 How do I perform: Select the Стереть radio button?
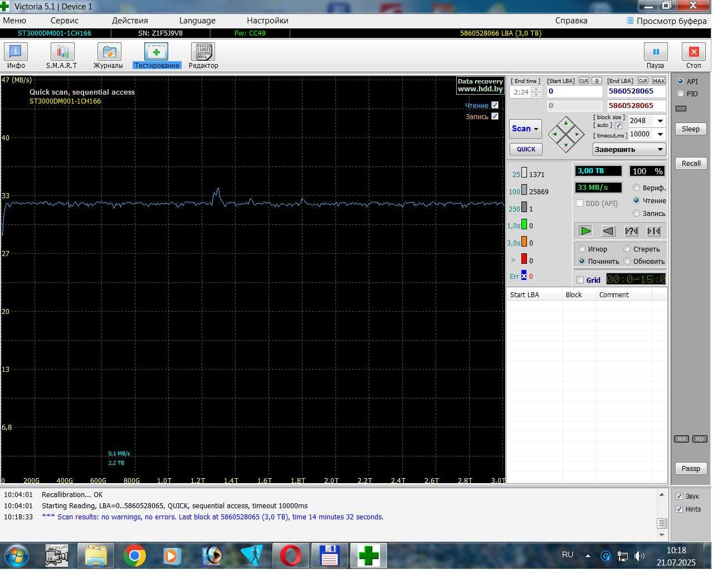tap(627, 249)
